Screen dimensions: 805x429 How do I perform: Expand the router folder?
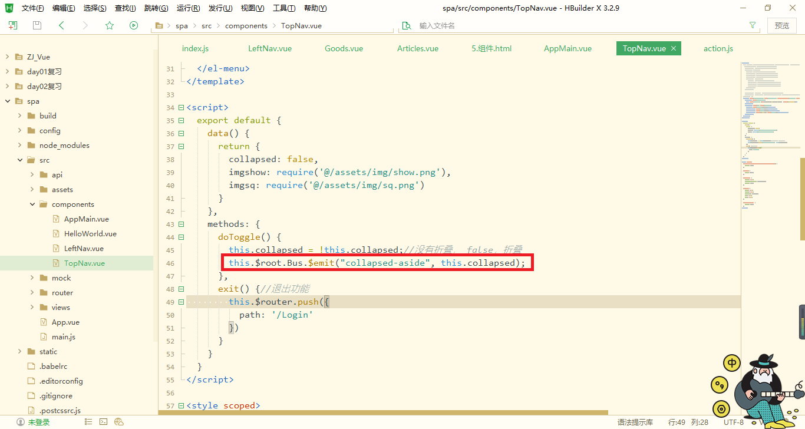(32, 293)
